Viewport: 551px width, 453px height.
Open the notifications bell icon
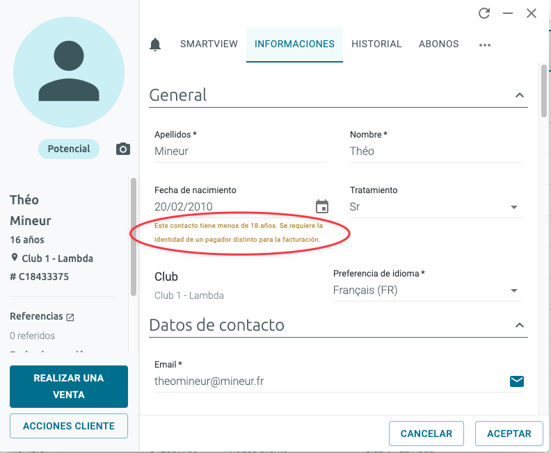[155, 44]
